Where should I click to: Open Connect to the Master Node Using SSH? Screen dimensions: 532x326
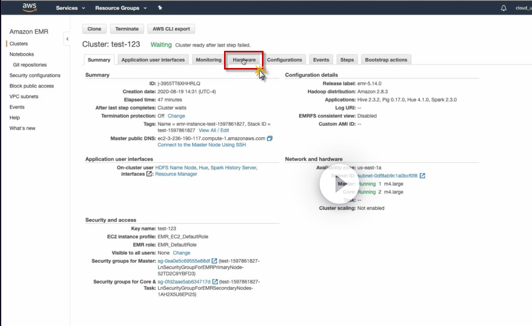point(202,145)
